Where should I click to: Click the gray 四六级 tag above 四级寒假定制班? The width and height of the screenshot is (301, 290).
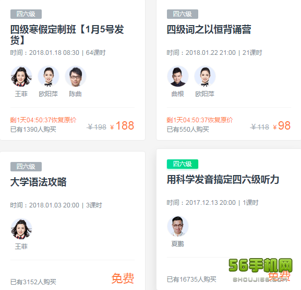click(x=26, y=14)
